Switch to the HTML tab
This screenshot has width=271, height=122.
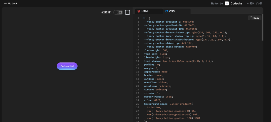(x=149, y=11)
